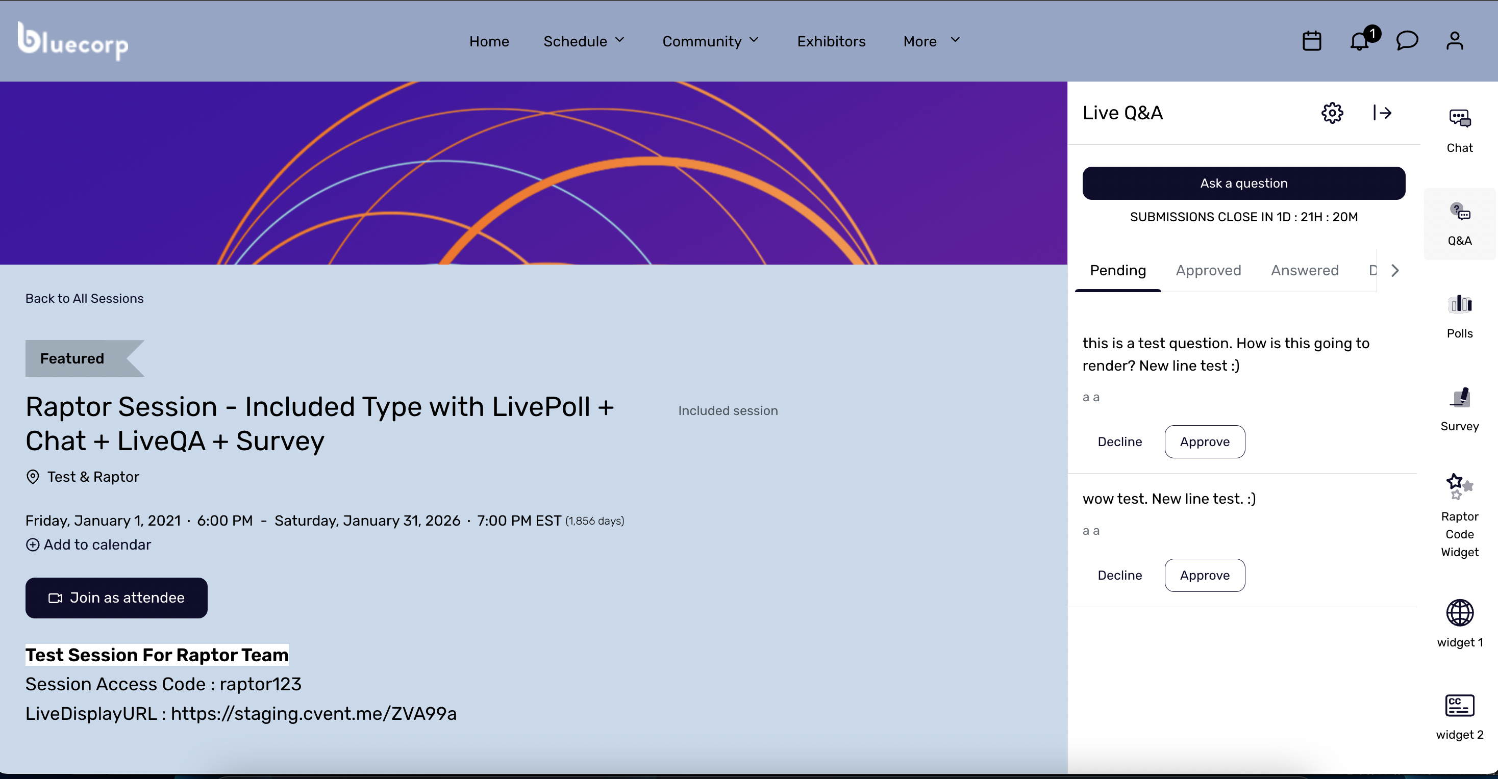1498x779 pixels.
Task: Select the Q&A widget icon
Action: [1460, 212]
